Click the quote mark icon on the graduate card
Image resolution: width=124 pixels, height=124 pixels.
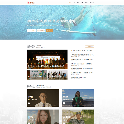[x=64, y=103]
